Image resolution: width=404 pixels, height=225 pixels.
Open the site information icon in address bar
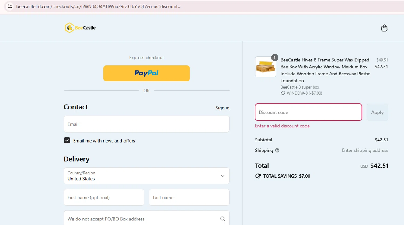(x=10, y=6)
